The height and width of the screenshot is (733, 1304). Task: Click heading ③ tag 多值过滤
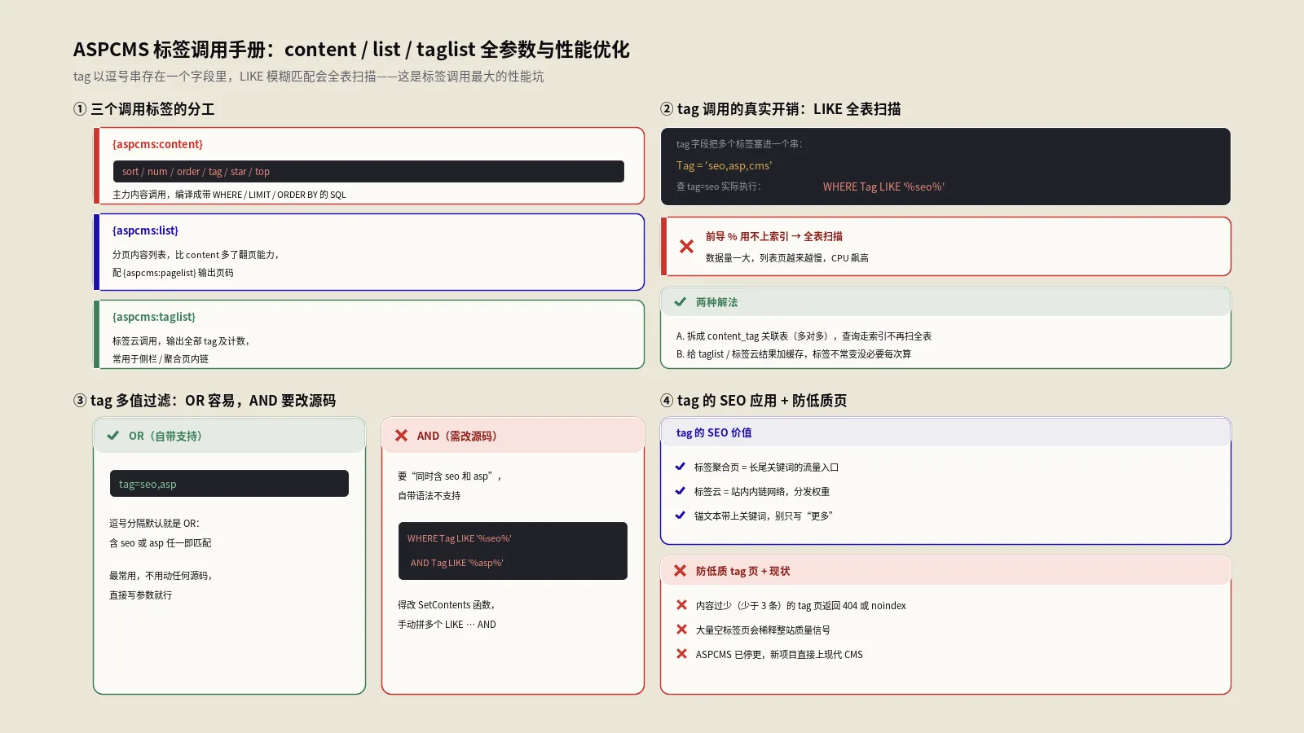click(x=205, y=401)
